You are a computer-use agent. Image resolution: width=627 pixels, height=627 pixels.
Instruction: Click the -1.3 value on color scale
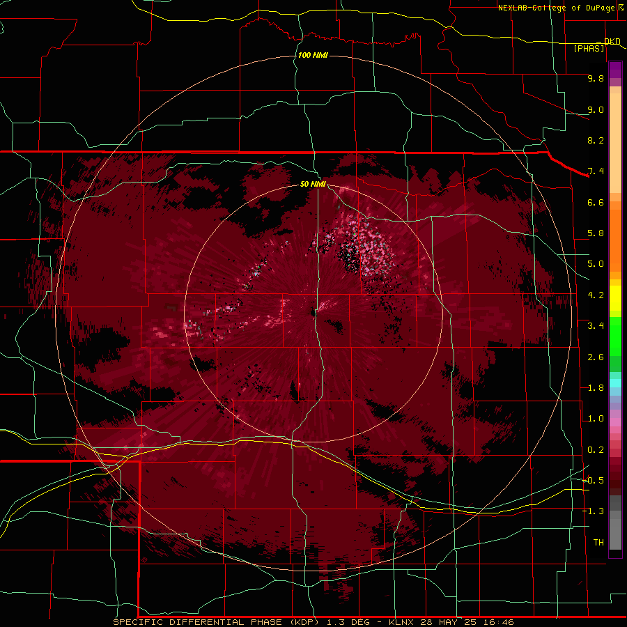point(593,511)
